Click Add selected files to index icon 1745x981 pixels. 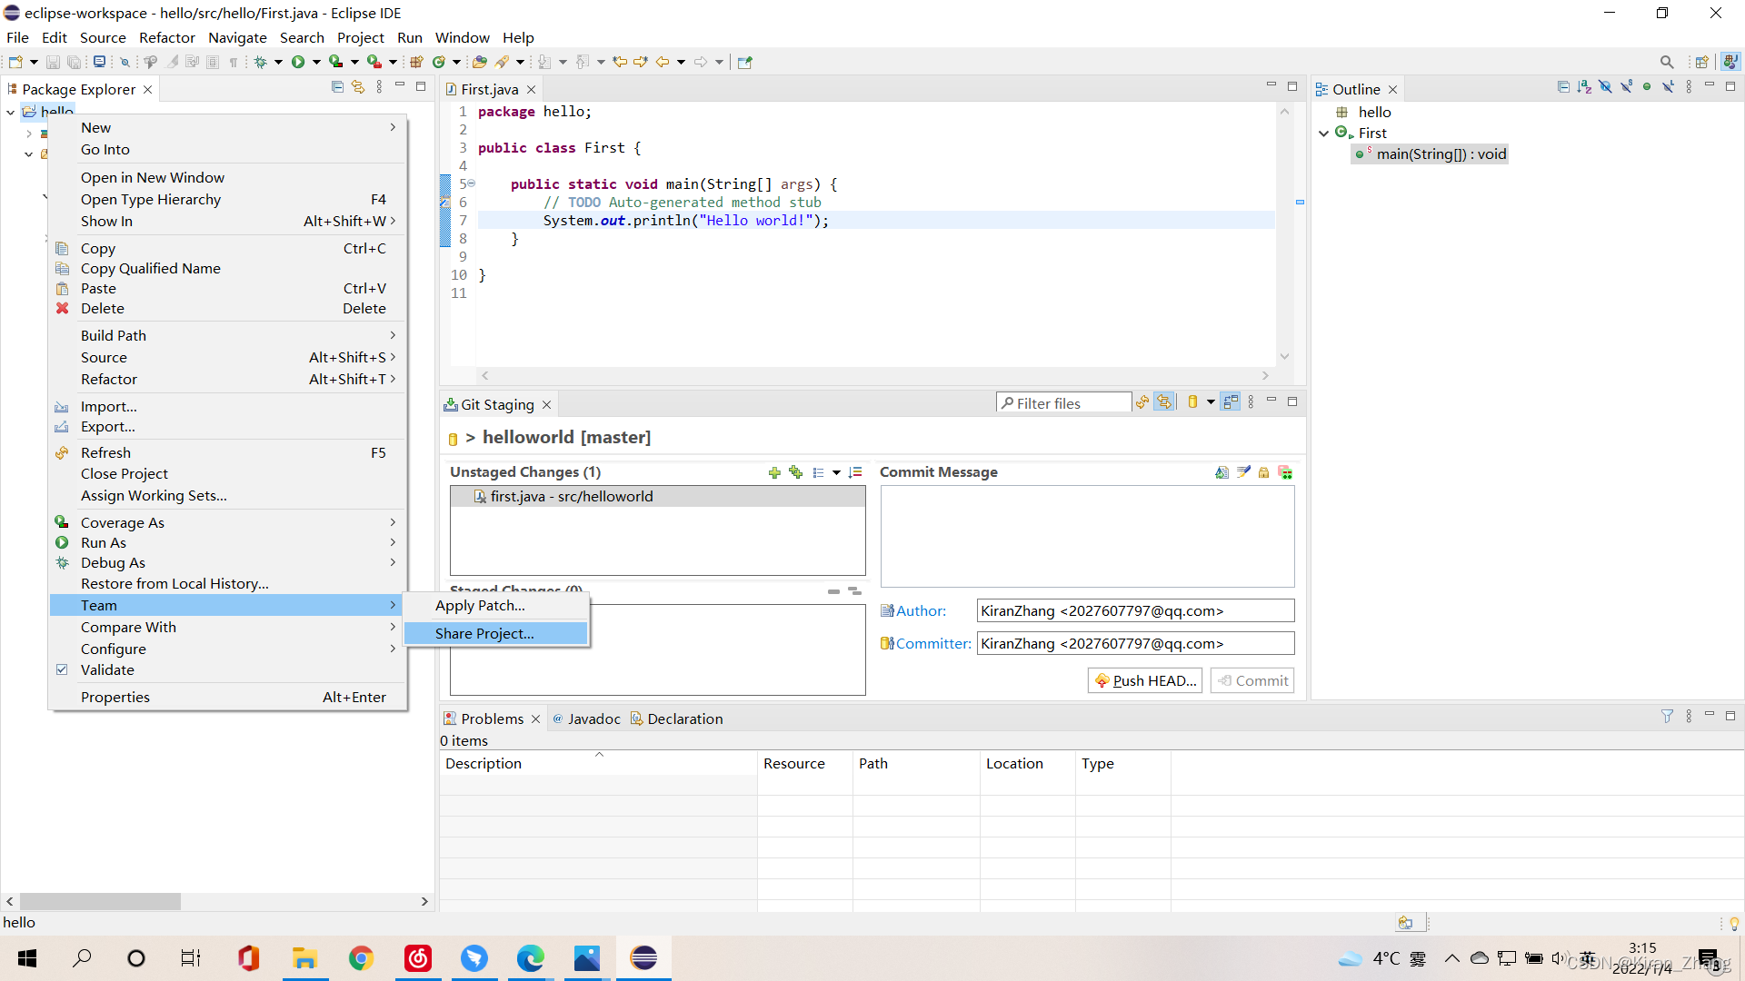click(774, 472)
